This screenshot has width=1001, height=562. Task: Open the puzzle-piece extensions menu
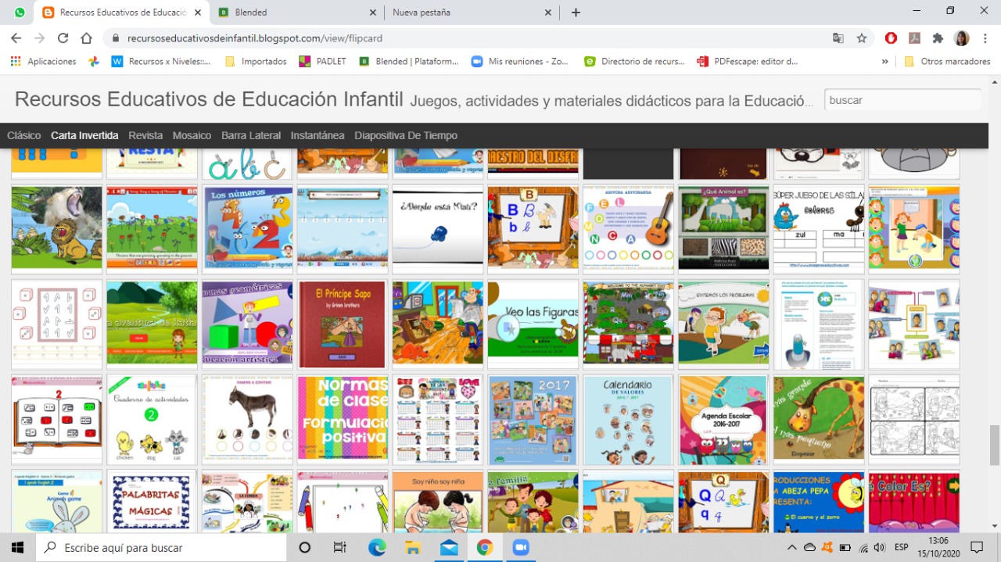click(938, 38)
